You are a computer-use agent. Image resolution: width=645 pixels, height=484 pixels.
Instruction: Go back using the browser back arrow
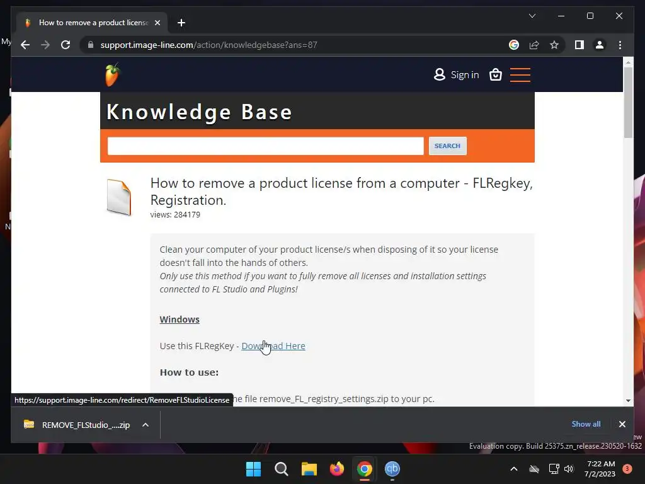[x=25, y=45]
